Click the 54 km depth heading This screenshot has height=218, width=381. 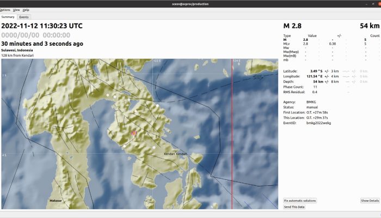click(370, 26)
